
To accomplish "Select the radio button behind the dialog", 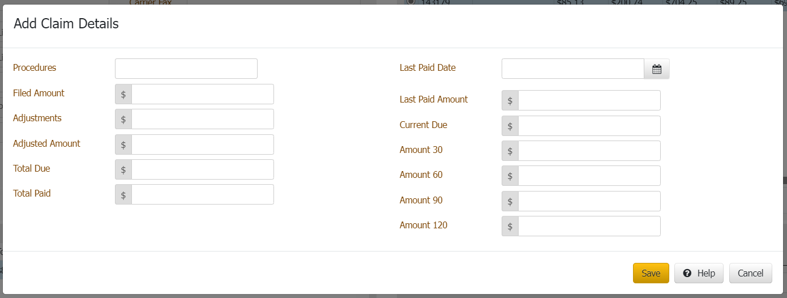I will click(x=410, y=2).
